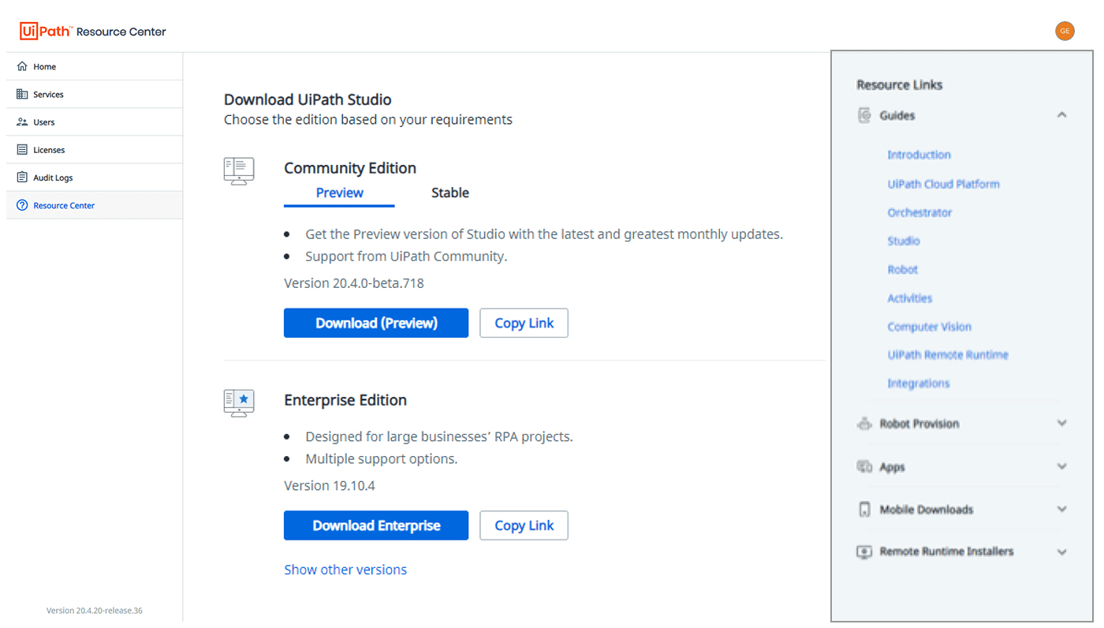1104x628 pixels.
Task: Open the Activities guide link
Action: pyautogui.click(x=910, y=298)
